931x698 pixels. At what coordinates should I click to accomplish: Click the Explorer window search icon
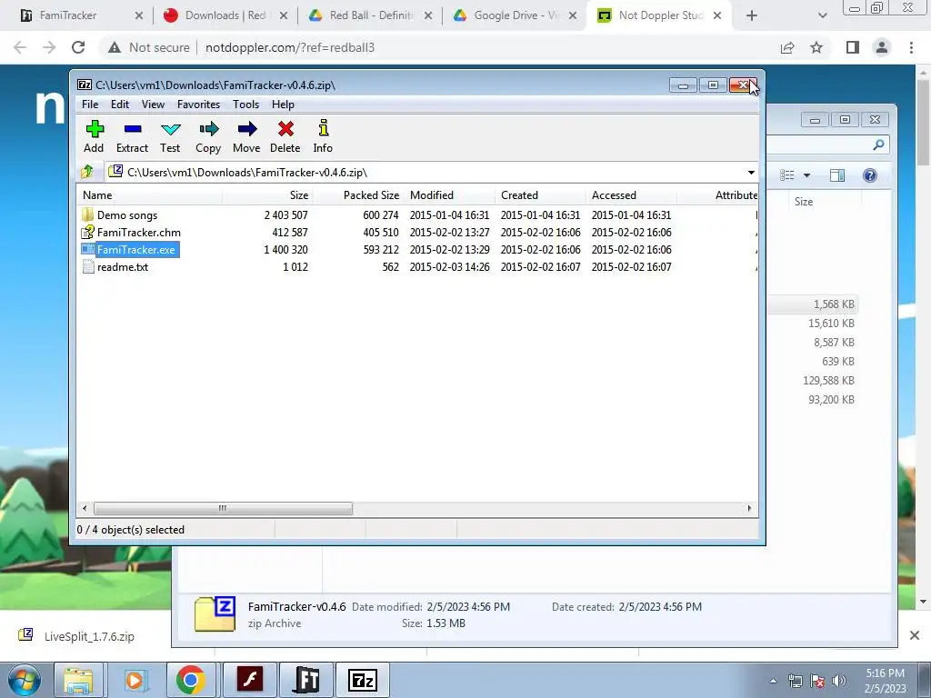tap(879, 145)
